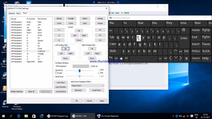
Task: Click the Analog binding button
Action: pyautogui.click(x=100, y=19)
